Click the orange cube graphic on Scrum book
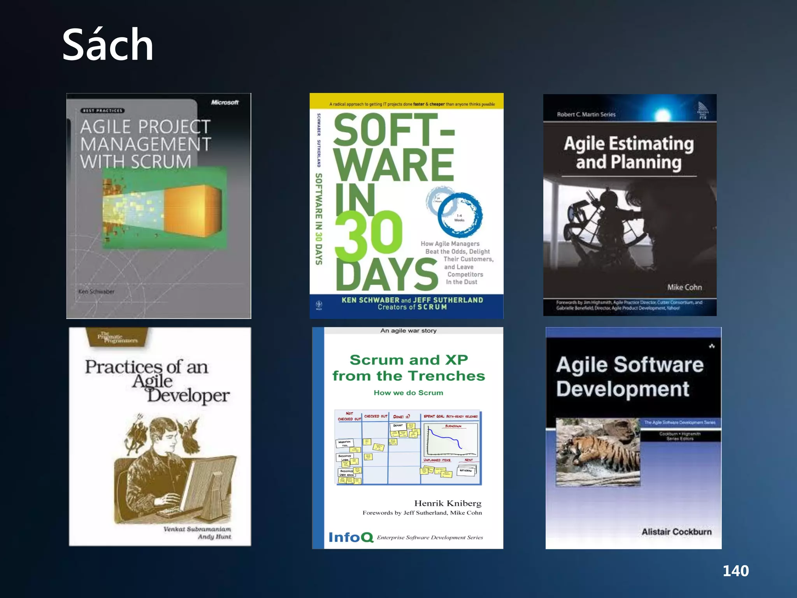 coord(193,210)
